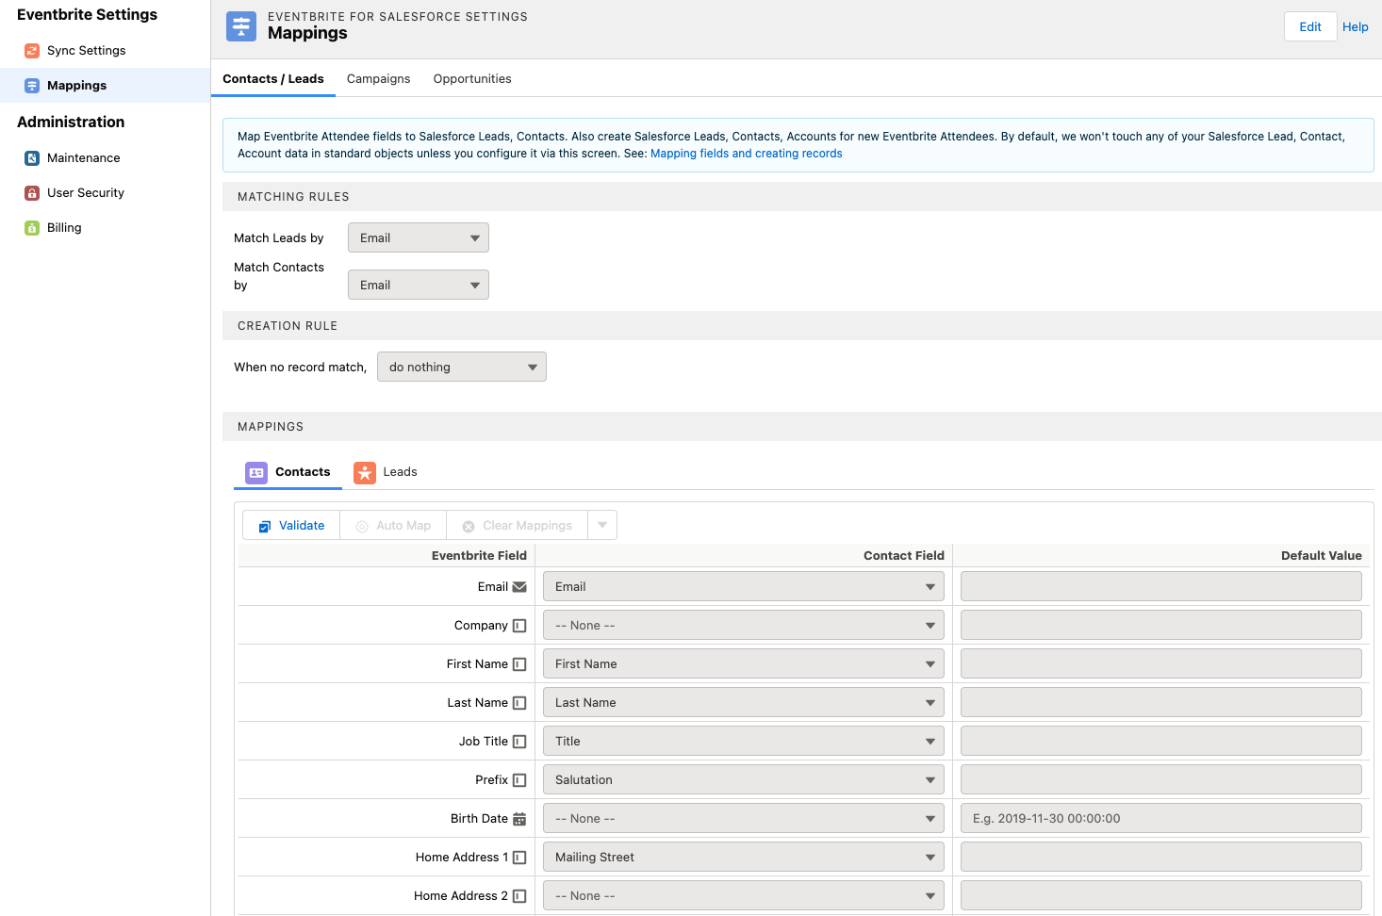The width and height of the screenshot is (1382, 916).
Task: Select the Leads mappings sub-tab
Action: 386,472
